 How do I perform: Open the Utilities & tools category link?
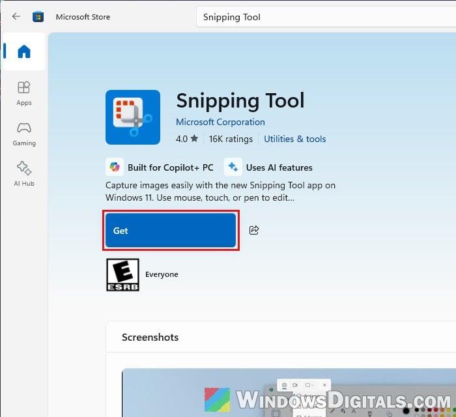pos(295,139)
